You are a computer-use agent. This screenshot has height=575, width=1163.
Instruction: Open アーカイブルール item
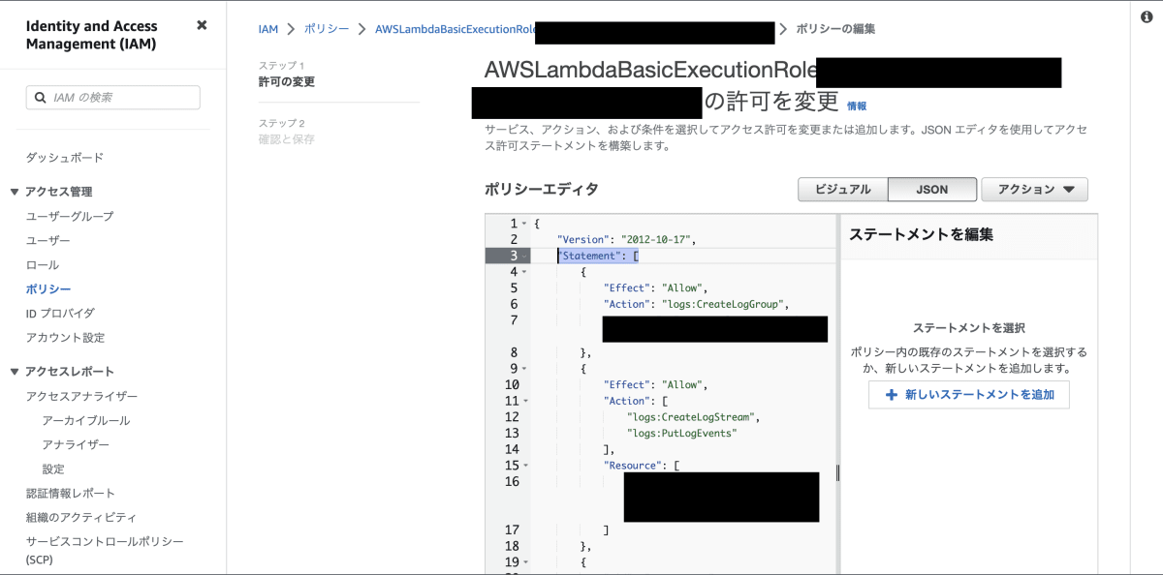86,420
